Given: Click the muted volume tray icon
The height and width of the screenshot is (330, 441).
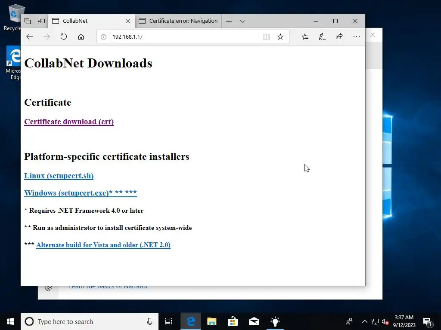Looking at the screenshot, I should pyautogui.click(x=385, y=321).
